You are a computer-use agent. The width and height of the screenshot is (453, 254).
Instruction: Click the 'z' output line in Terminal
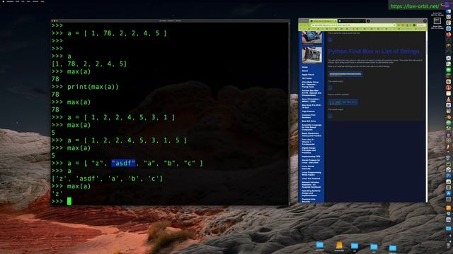[57, 194]
